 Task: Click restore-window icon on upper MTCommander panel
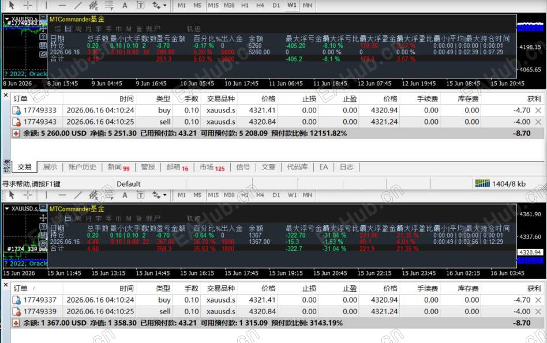click(x=43, y=54)
